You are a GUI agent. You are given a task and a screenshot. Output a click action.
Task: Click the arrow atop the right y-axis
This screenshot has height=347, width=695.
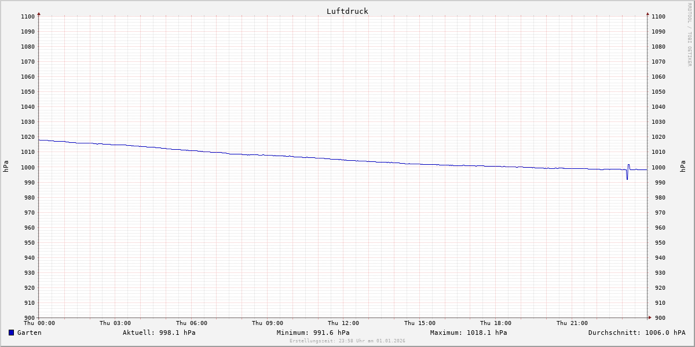click(x=648, y=13)
